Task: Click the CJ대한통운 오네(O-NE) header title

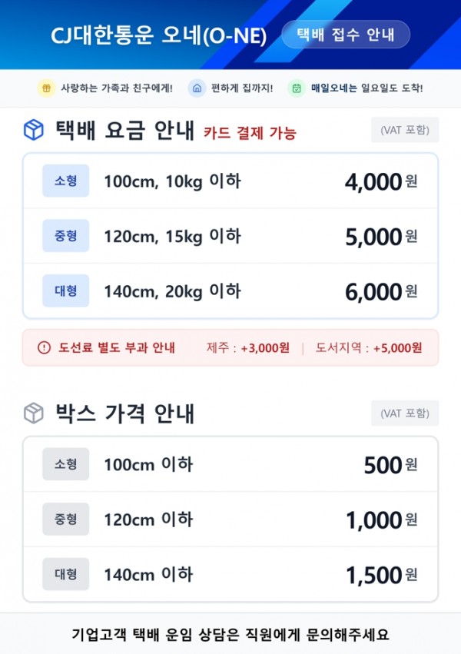Action: click(158, 35)
